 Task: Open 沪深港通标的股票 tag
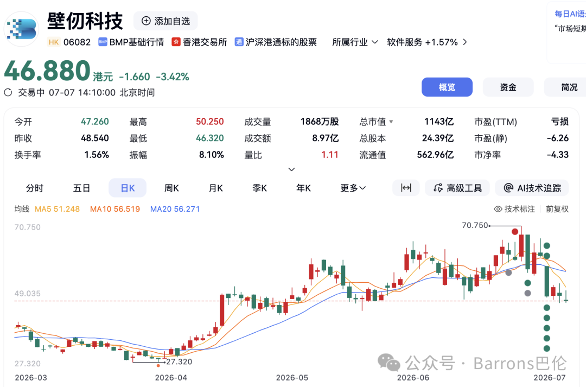[x=276, y=42]
